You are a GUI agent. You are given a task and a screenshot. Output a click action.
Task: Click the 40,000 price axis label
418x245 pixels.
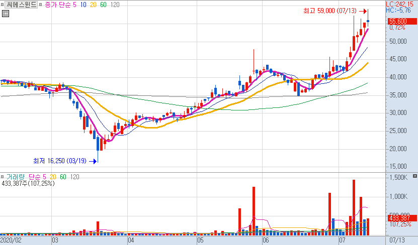[398, 77]
